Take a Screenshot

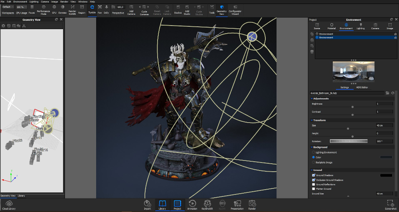click(x=390, y=205)
